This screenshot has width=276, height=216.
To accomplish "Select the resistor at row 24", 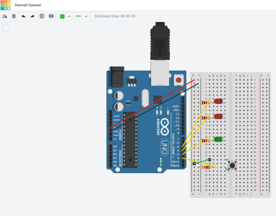I will (205, 167).
